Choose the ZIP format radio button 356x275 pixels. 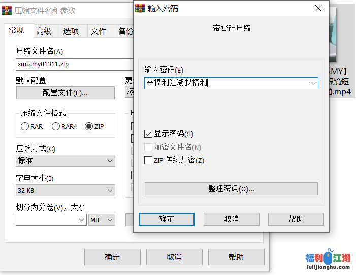[x=89, y=126]
